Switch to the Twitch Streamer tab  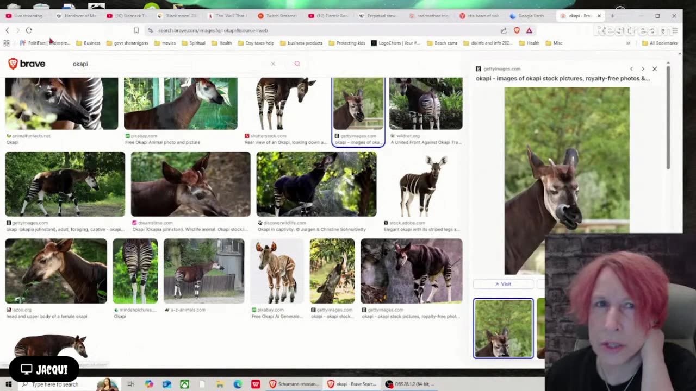pyautogui.click(x=277, y=16)
